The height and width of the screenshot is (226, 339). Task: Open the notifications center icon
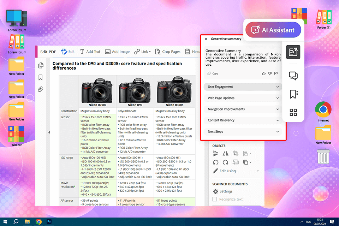[332, 222]
